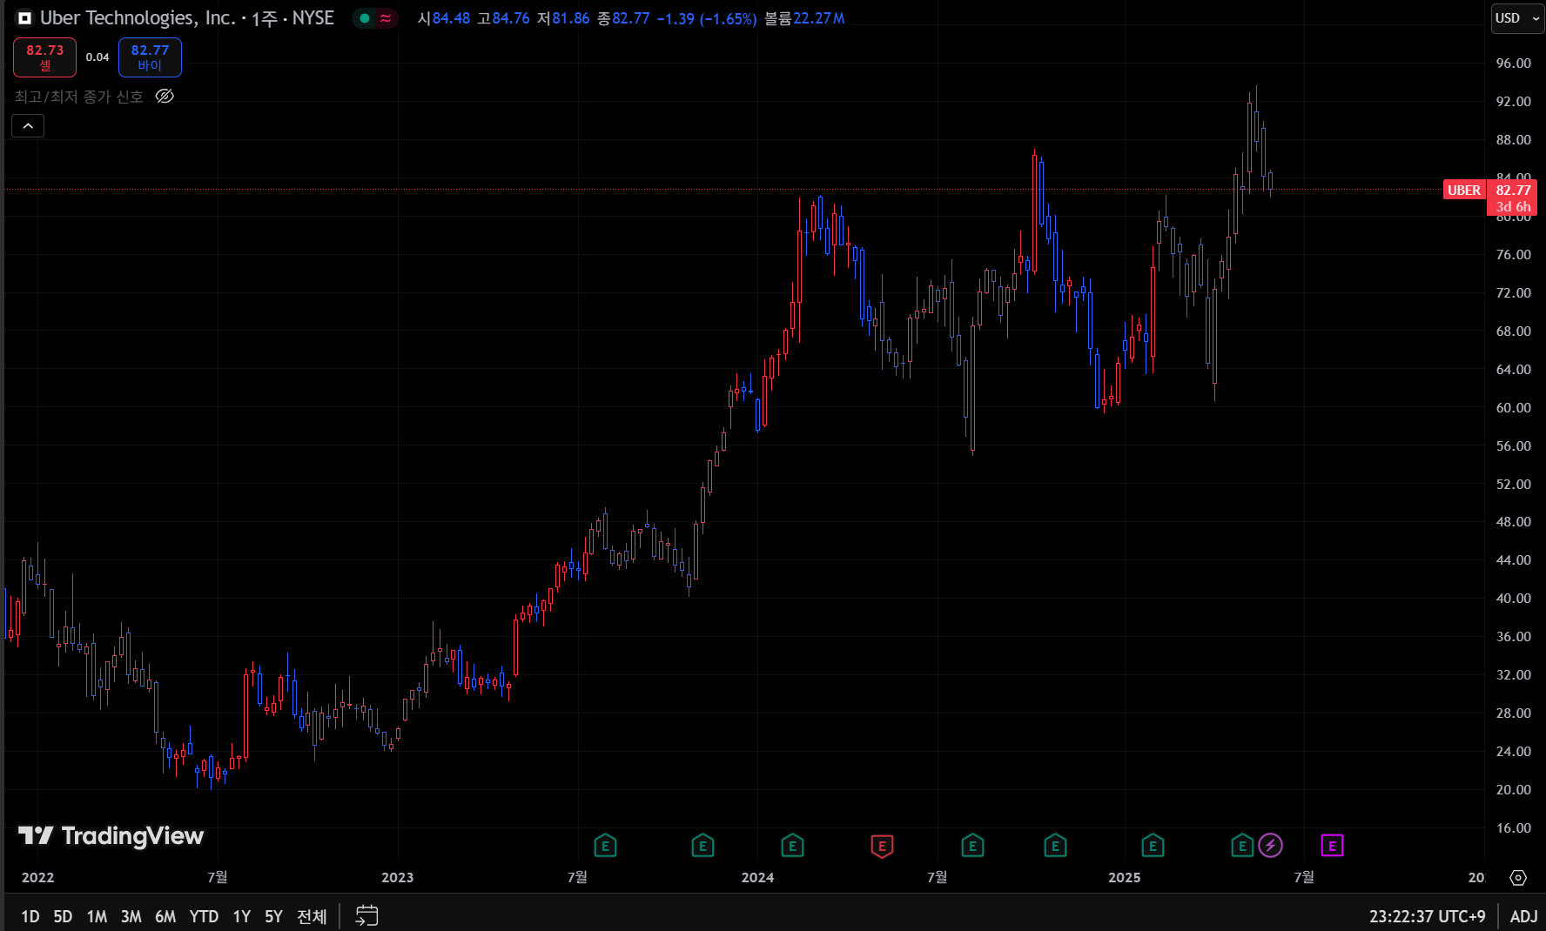Select the 3M time range

(x=131, y=916)
